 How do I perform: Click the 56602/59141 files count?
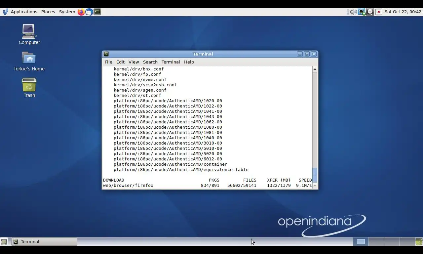[x=242, y=186]
